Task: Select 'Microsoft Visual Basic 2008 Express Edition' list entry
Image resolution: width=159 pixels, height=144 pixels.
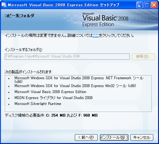Action: (50, 92)
